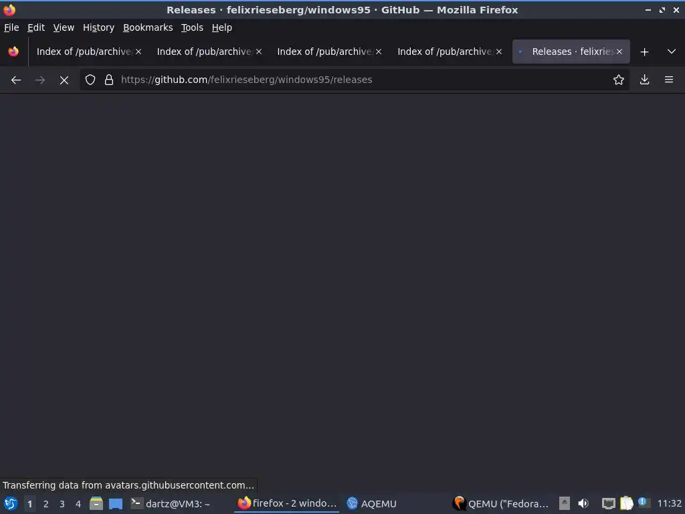This screenshot has height=514, width=685.
Task: Switch to workspace 2
Action: 46,504
